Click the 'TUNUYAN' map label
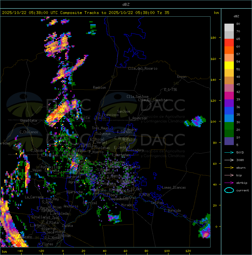Image resolution: width=252 pixels, height=255 pixels. pos(64,236)
